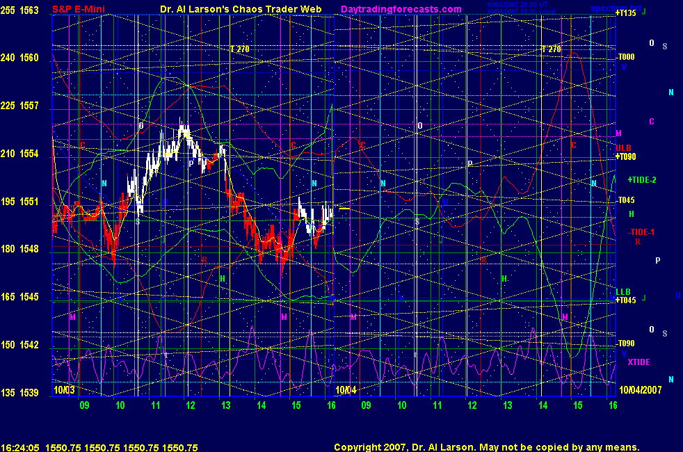The image size is (683, 452).
Task: Select the red 'ULB' label
Action: tap(623, 148)
